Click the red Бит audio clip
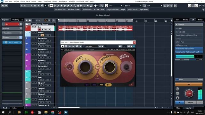 click(x=95, y=28)
